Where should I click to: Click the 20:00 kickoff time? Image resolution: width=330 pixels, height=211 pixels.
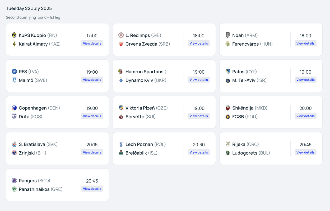click(305, 108)
